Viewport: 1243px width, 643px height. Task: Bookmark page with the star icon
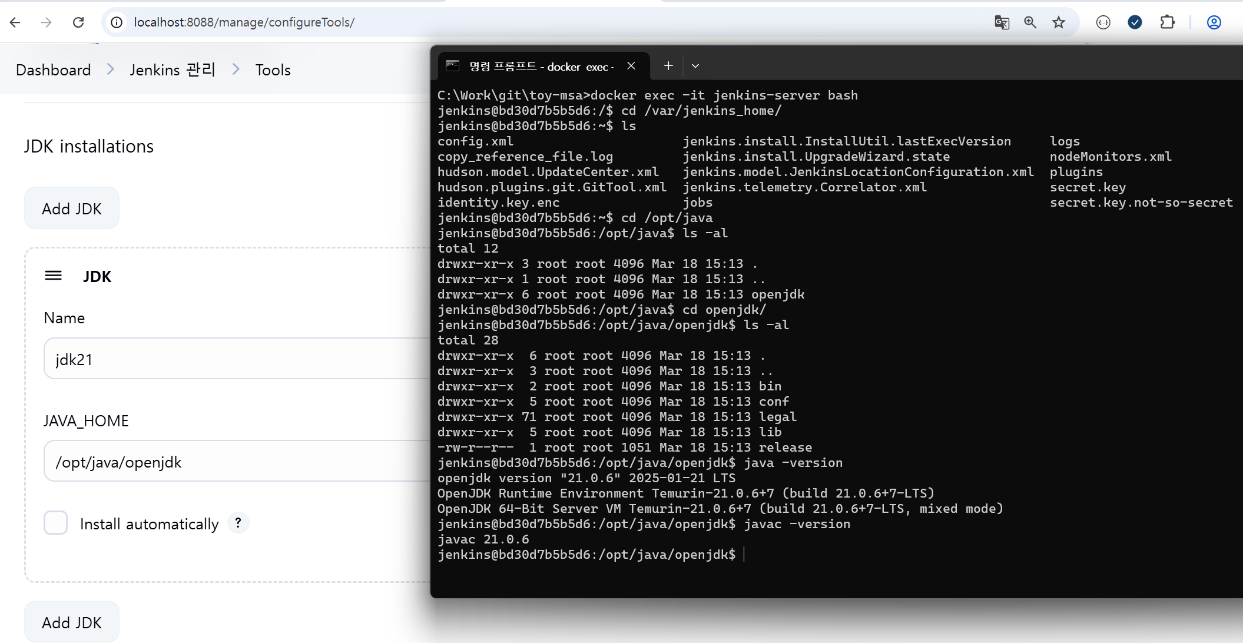point(1059,22)
